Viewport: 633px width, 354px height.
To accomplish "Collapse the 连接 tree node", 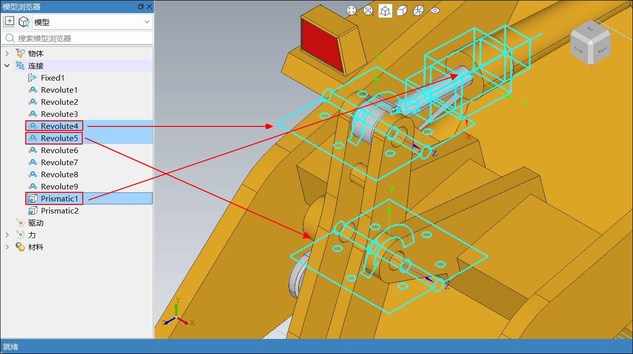I will (7, 65).
